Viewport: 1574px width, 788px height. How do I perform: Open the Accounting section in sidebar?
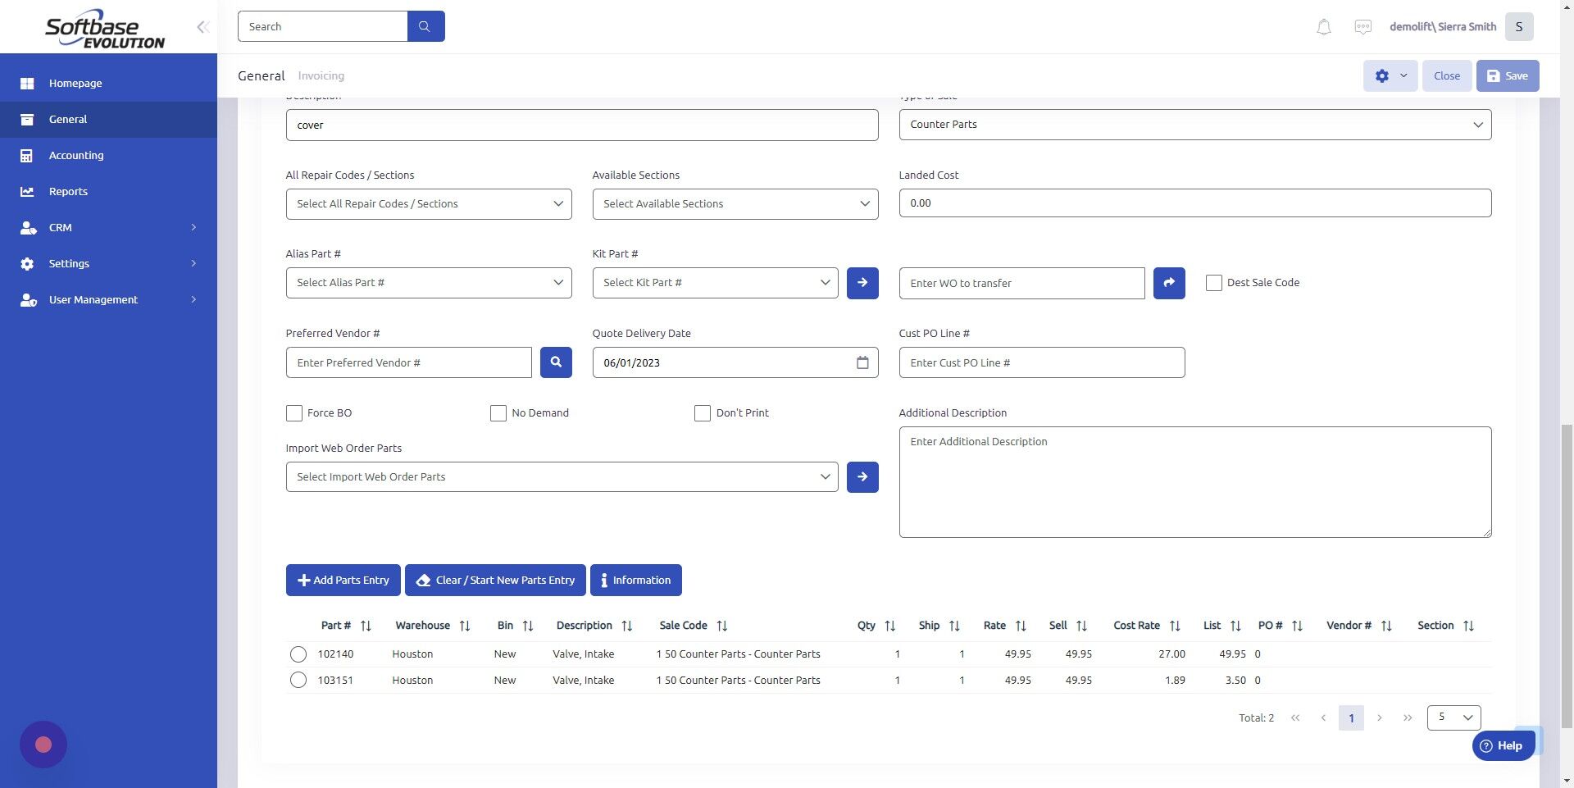(76, 155)
